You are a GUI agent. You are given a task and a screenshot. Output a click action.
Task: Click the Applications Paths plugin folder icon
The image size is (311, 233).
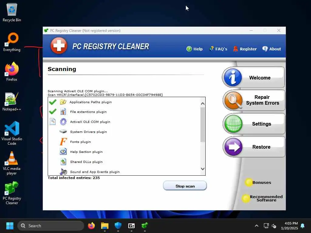(63, 102)
